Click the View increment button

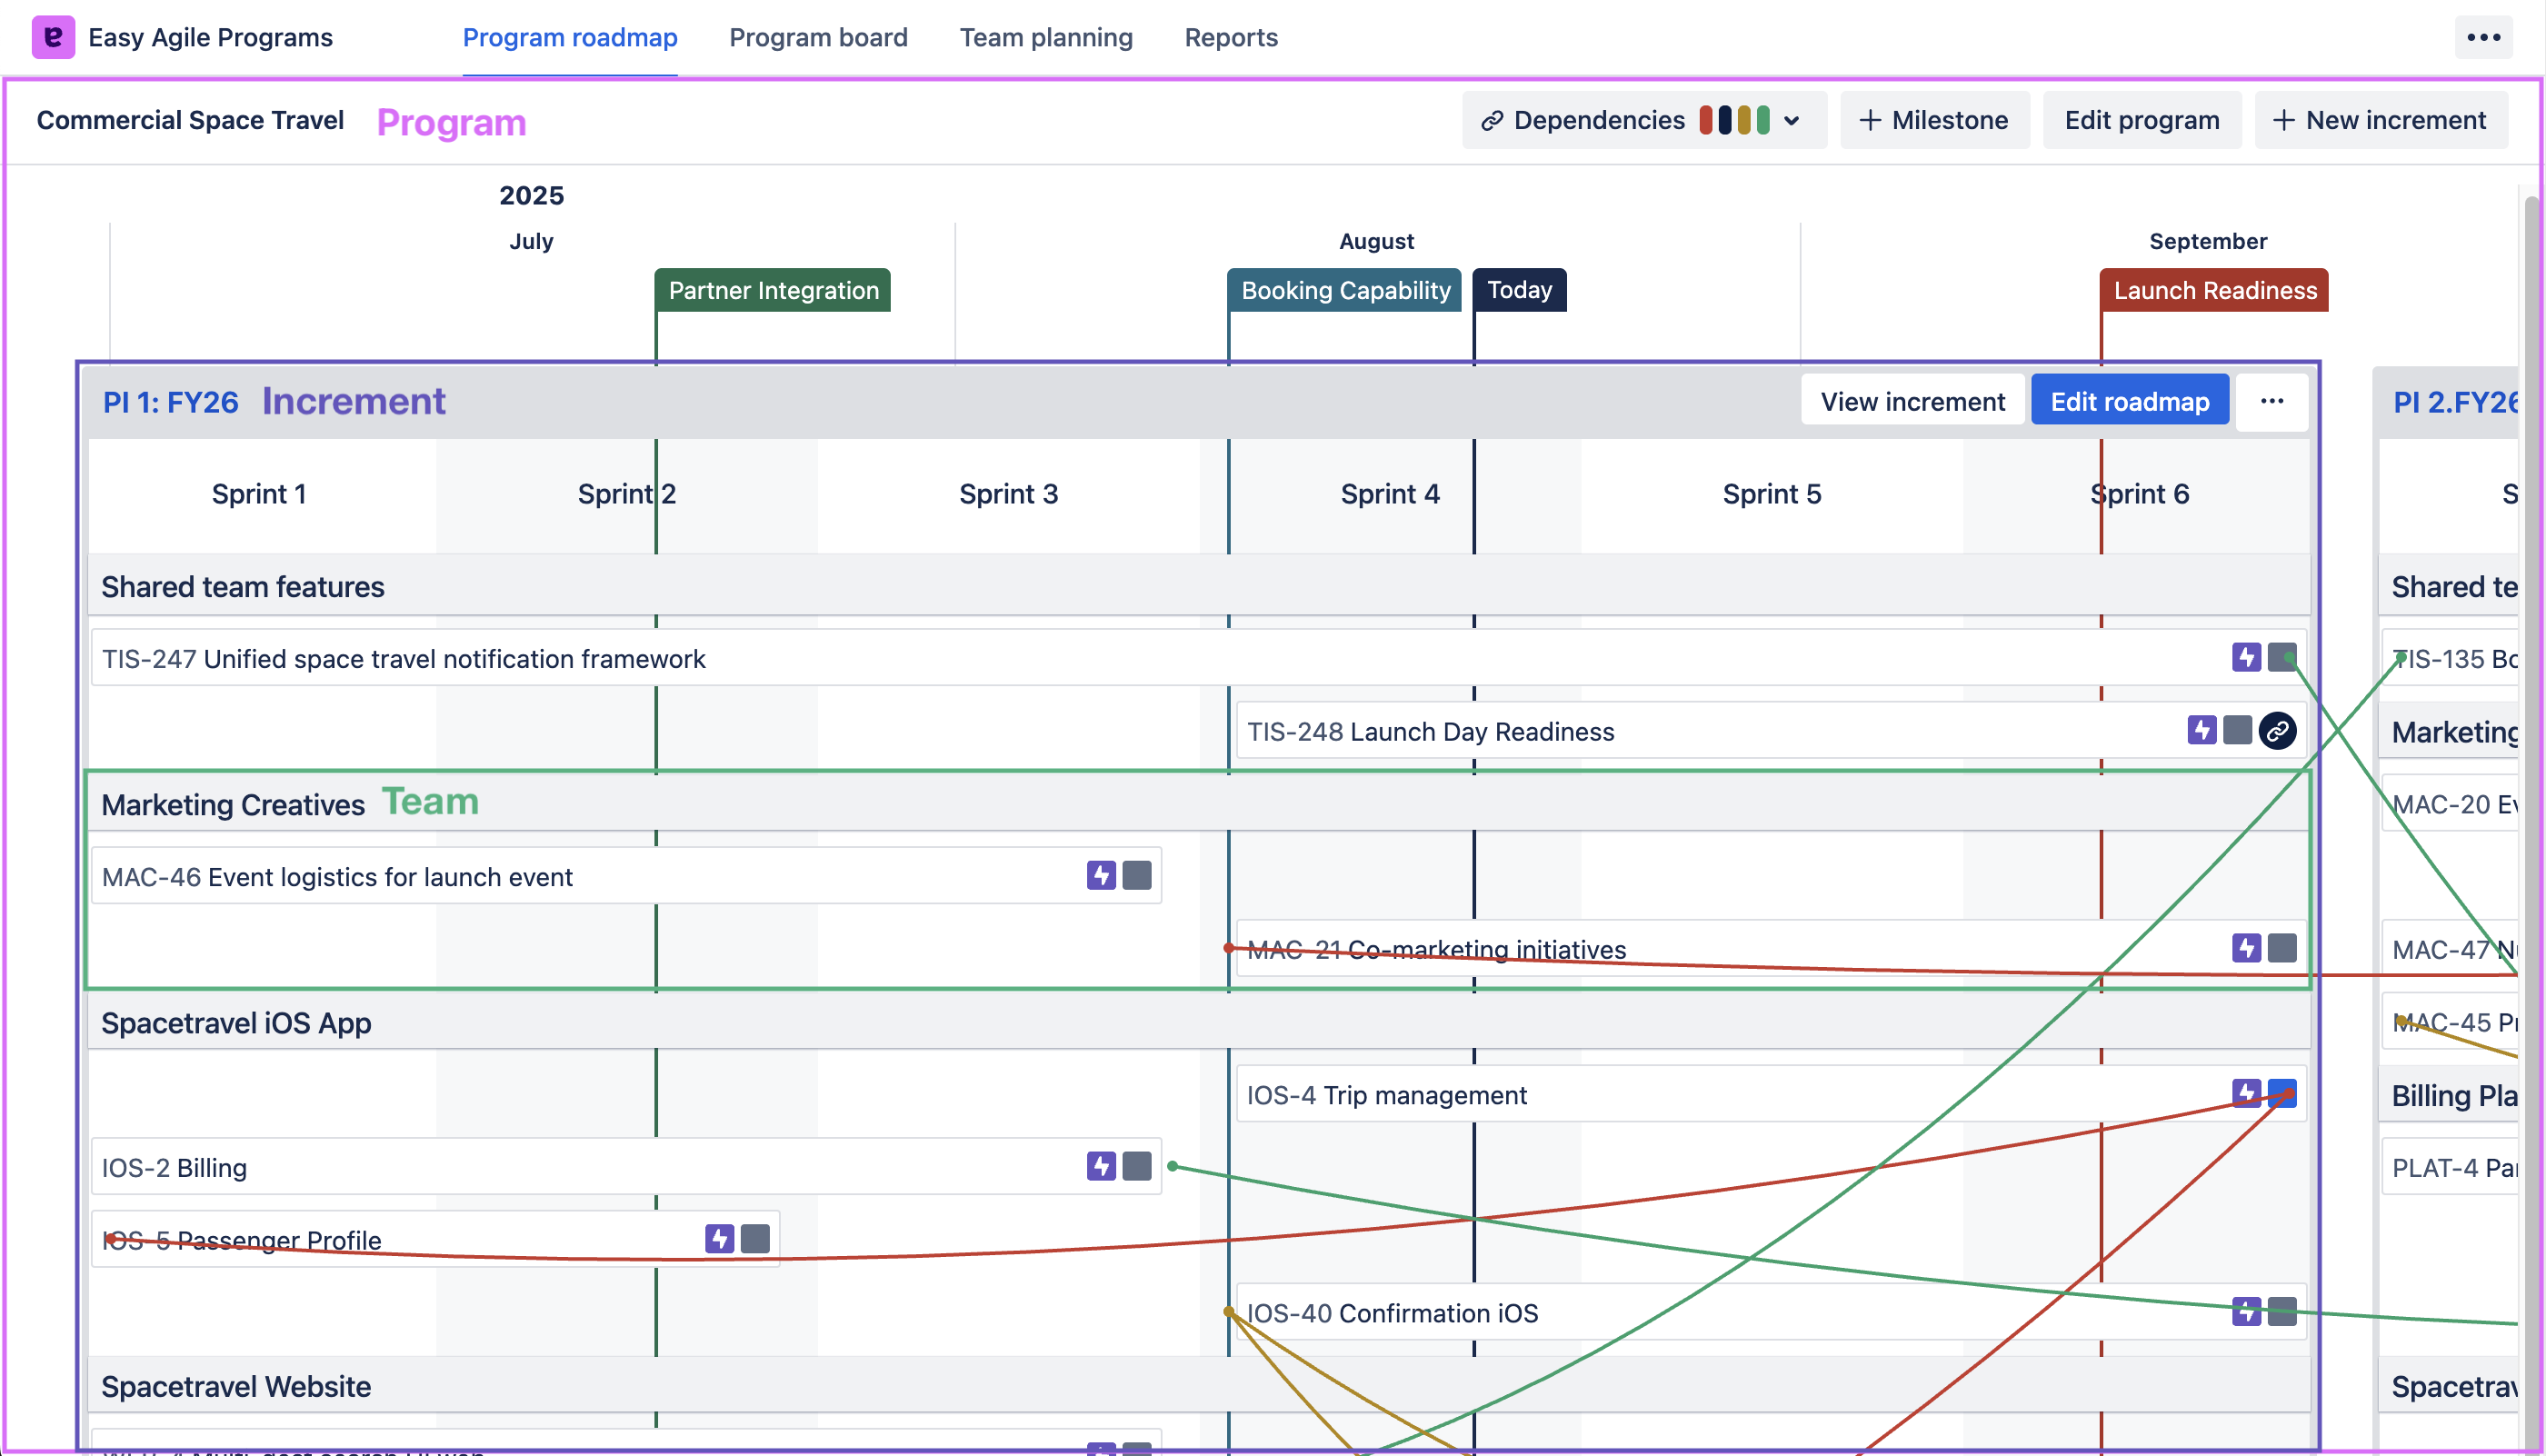point(1912,401)
